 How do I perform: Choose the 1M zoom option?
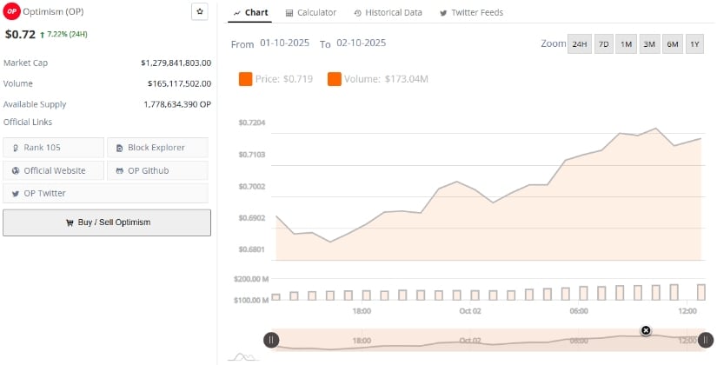coord(626,44)
